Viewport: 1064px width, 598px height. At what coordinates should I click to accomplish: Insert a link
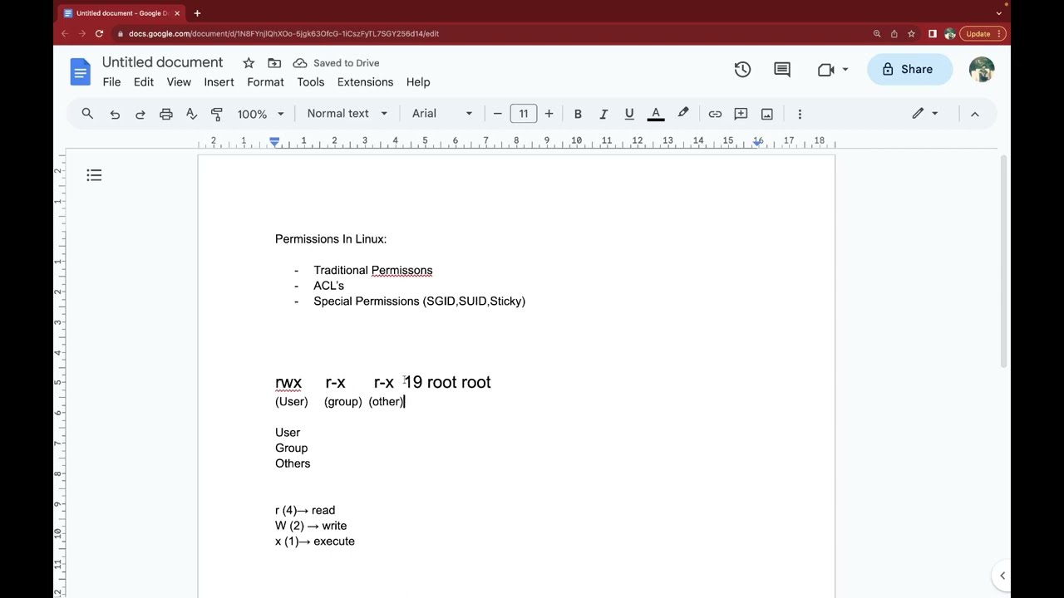coord(715,114)
